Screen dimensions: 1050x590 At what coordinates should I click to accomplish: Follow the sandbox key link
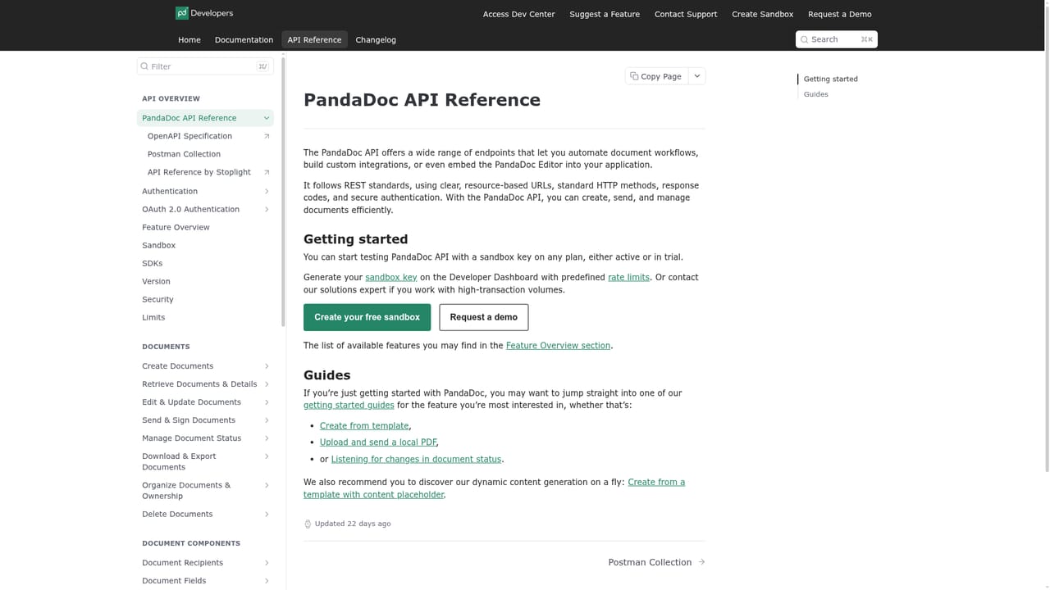click(391, 277)
